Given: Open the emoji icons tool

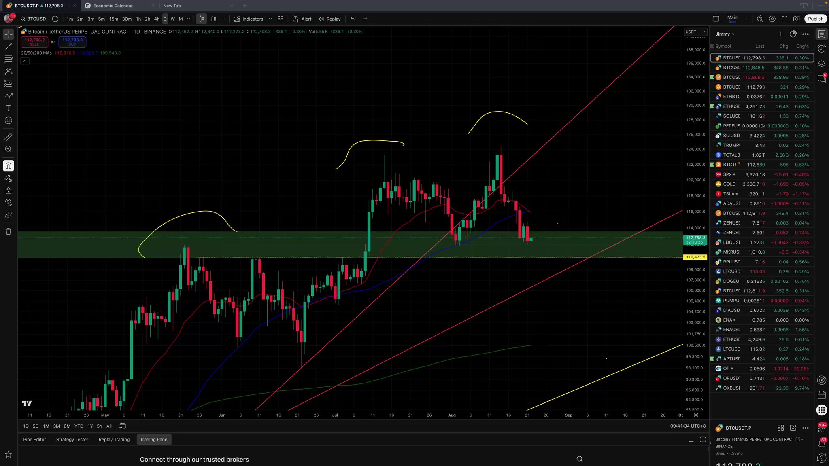Looking at the screenshot, I should tap(9, 121).
